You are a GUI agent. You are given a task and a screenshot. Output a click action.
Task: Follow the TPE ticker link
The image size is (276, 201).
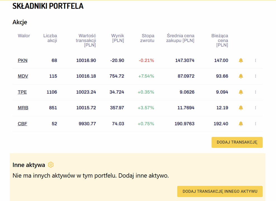pyautogui.click(x=22, y=92)
